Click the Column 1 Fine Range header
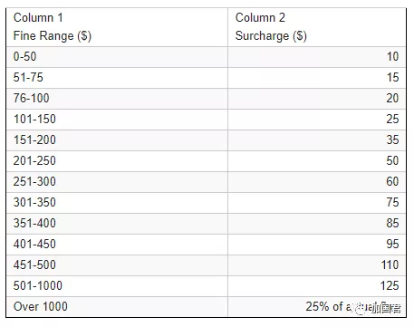The image size is (414, 327). pyautogui.click(x=117, y=27)
